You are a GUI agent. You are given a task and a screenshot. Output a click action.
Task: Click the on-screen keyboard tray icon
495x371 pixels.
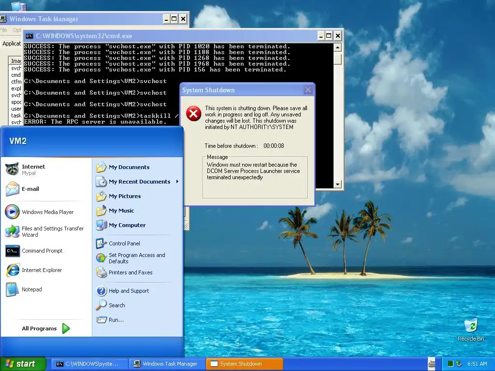point(432,364)
